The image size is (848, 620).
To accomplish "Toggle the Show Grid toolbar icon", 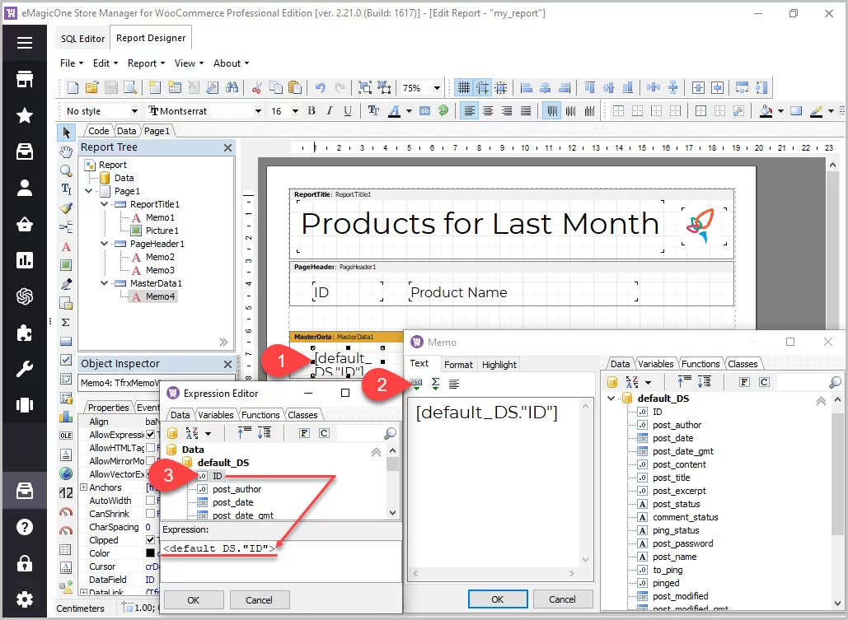I will coord(464,87).
